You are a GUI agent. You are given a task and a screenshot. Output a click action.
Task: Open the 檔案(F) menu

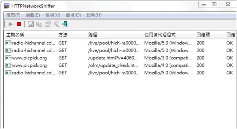[13, 15]
